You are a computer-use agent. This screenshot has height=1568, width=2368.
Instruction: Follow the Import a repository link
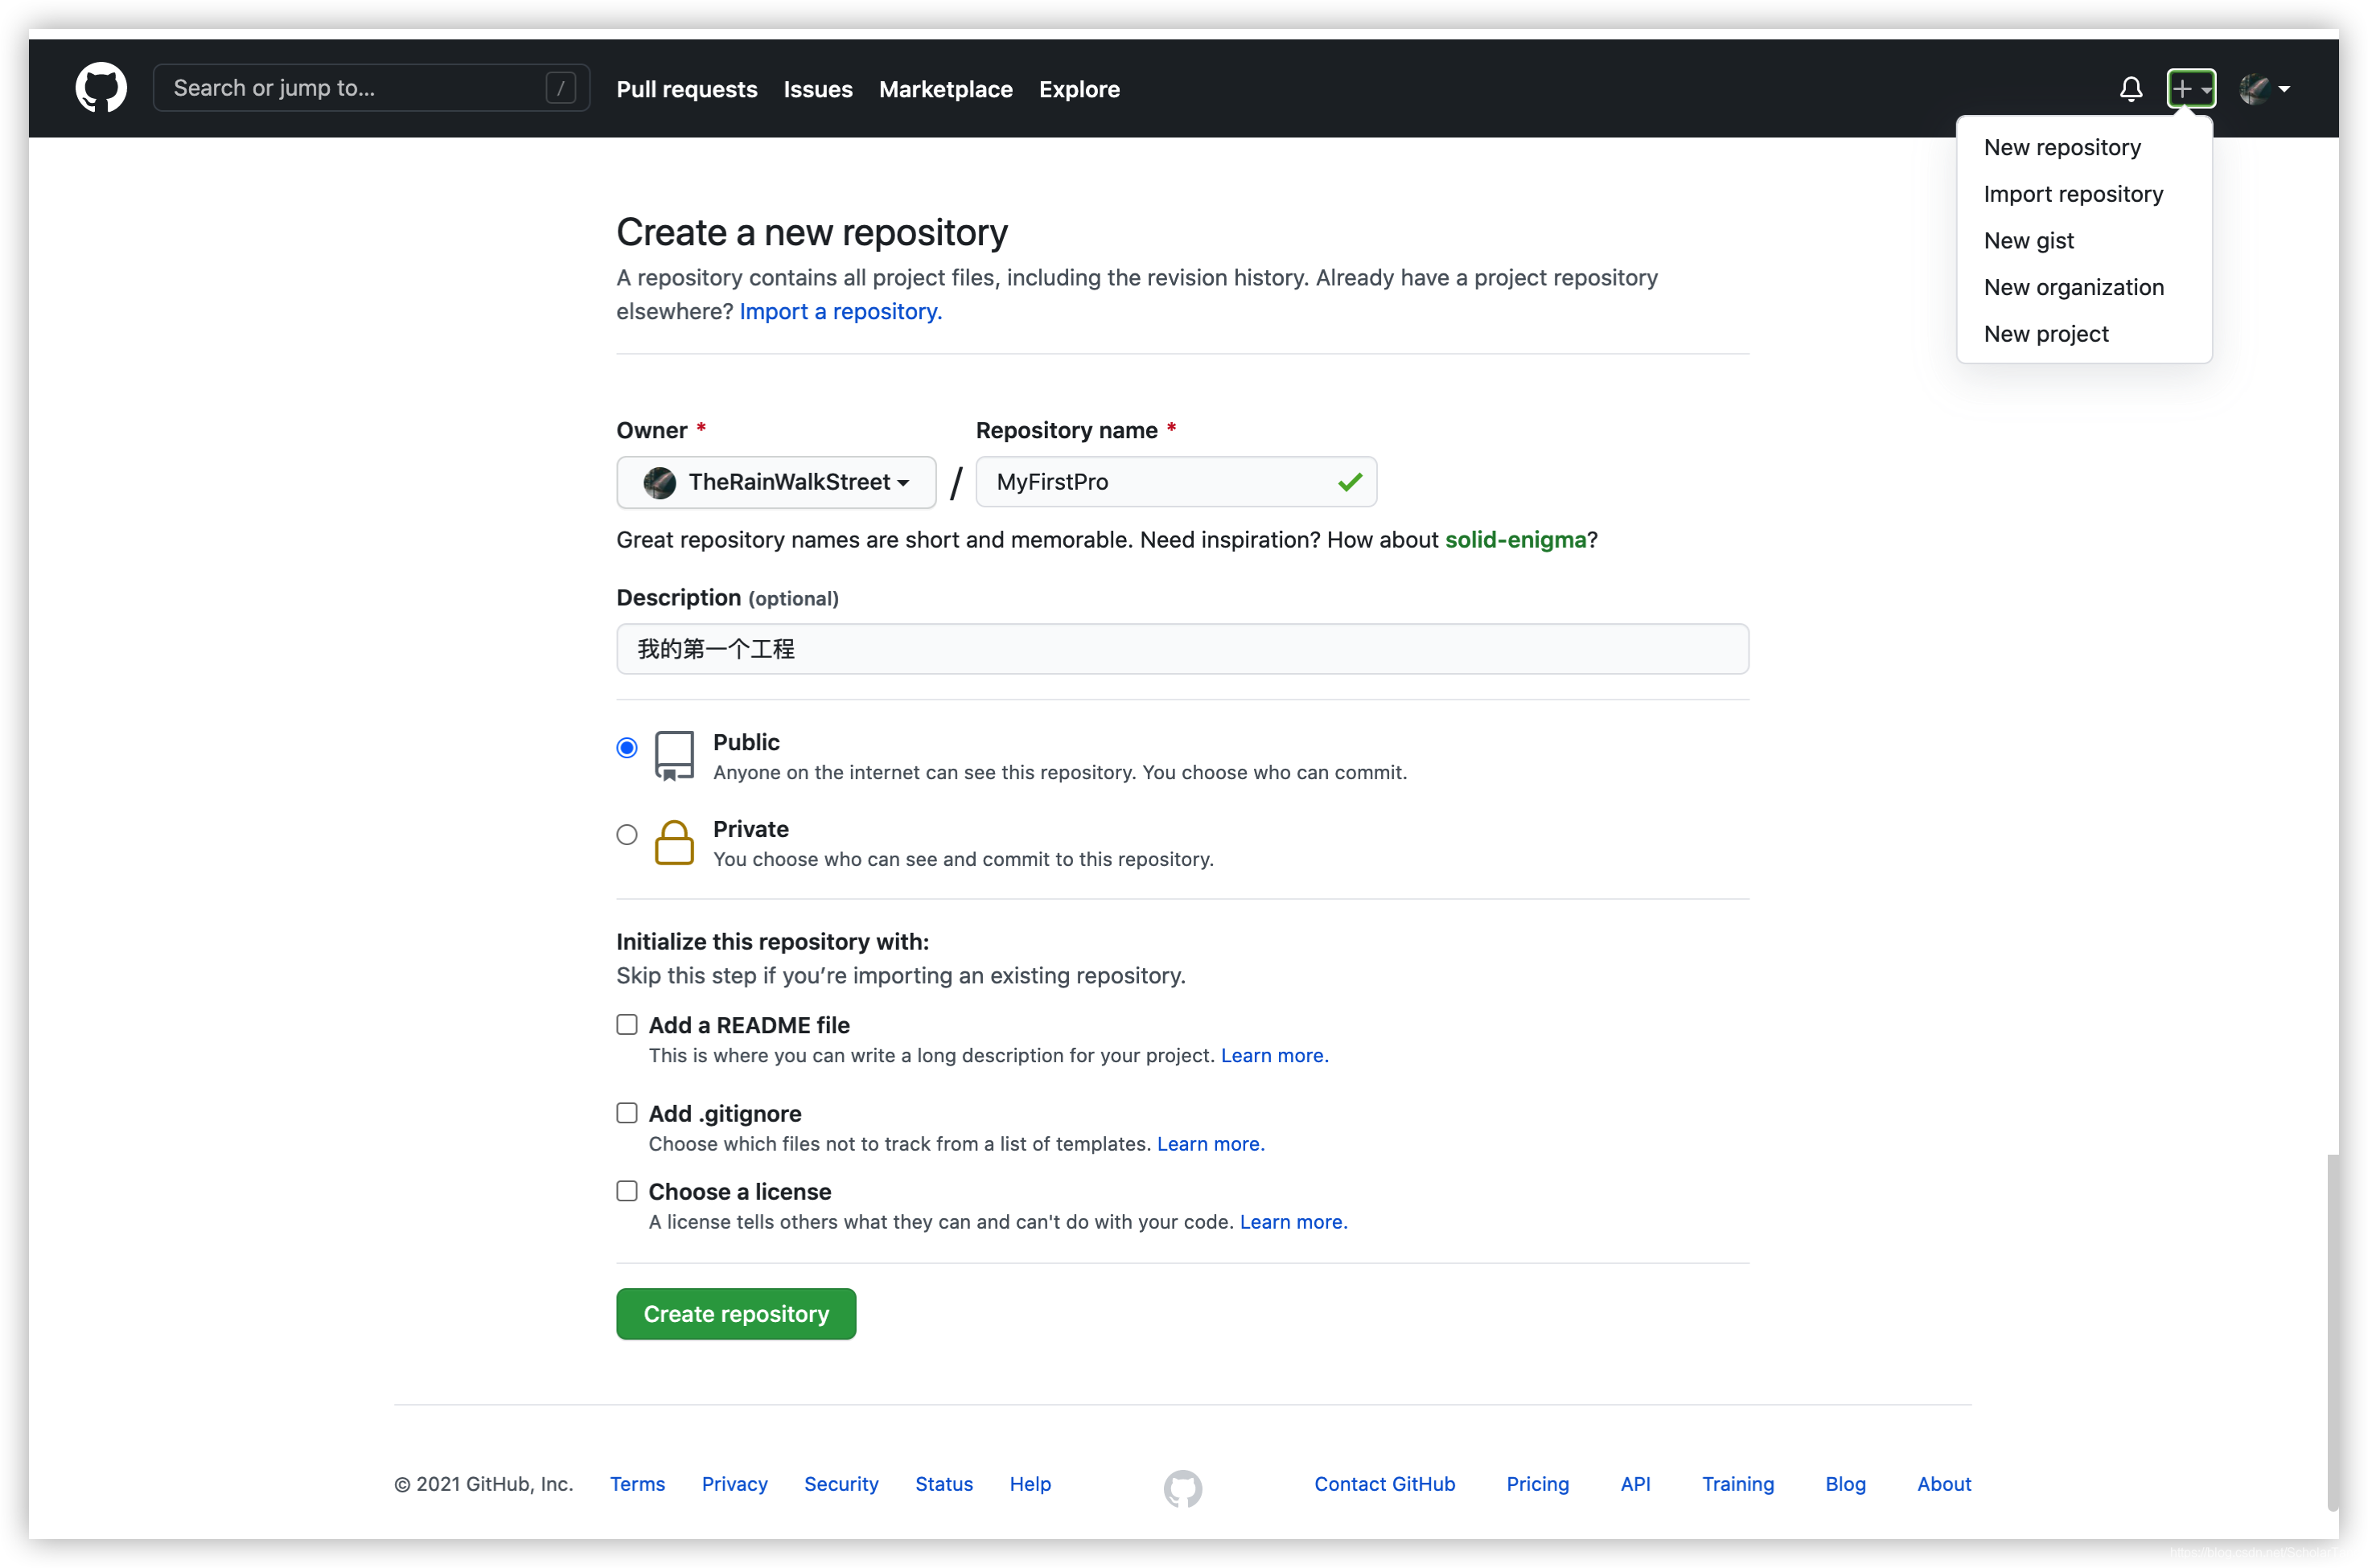pyautogui.click(x=840, y=311)
